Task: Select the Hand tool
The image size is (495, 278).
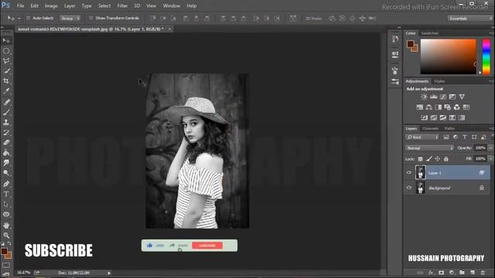Action: tap(6, 225)
